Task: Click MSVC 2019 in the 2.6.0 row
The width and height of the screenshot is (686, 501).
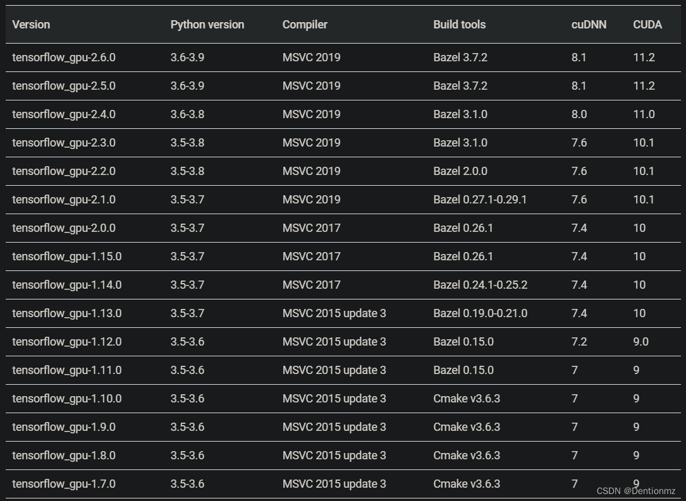Action: pos(312,57)
